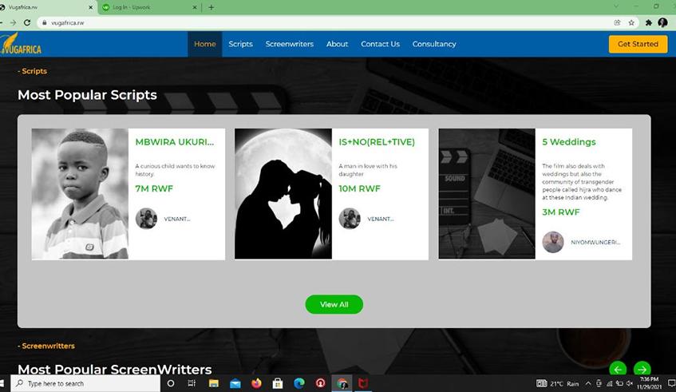Screen dimensions: 676x392
Task: Click the NIYOMWUNGERI... author name
Action: pos(595,243)
